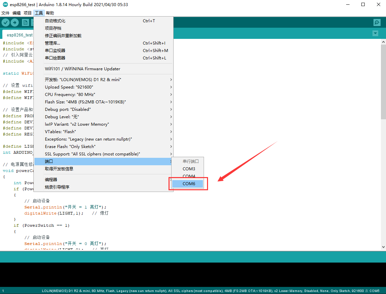Expand the VTables Flash submenu
386x294 pixels.
pos(103,131)
